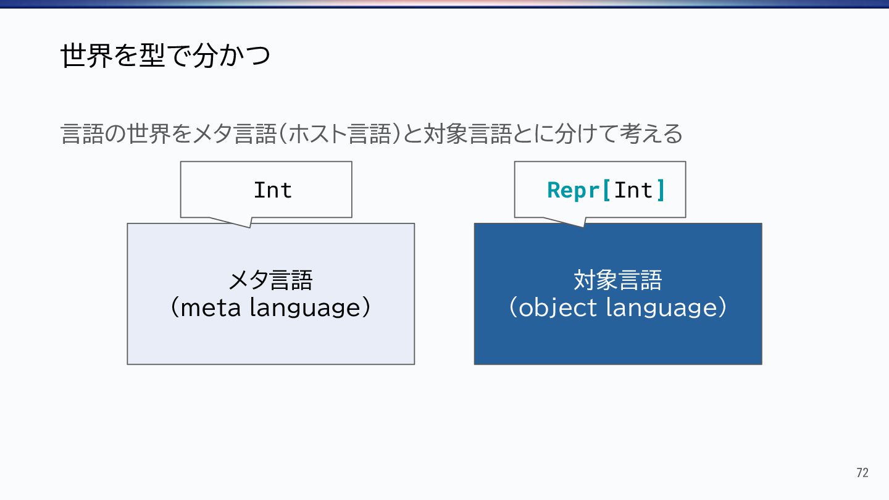The height and width of the screenshot is (500, 889).
Task: Click the Int callout bubble
Action: point(266,190)
